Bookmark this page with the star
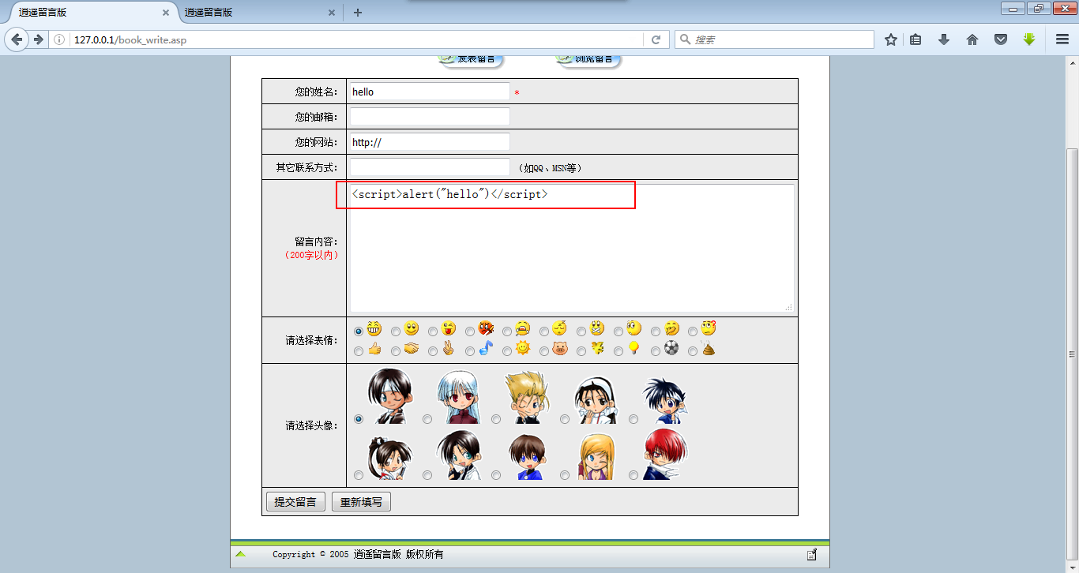This screenshot has width=1079, height=573. coord(891,39)
